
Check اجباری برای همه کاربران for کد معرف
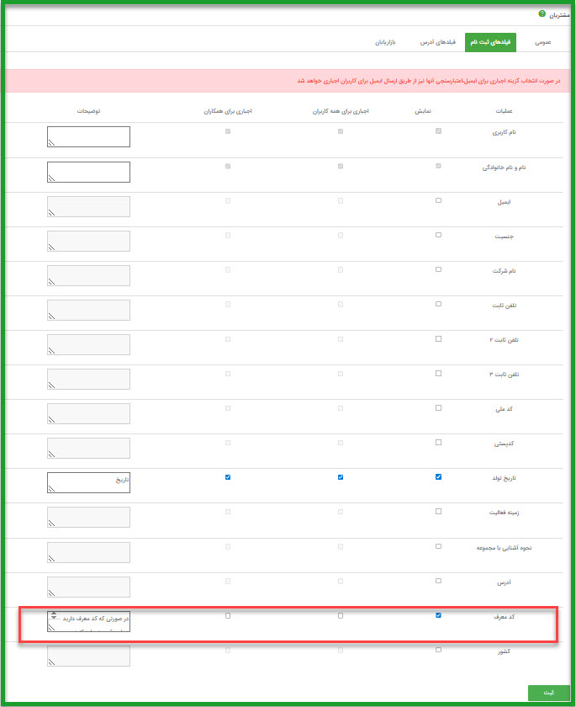point(341,615)
